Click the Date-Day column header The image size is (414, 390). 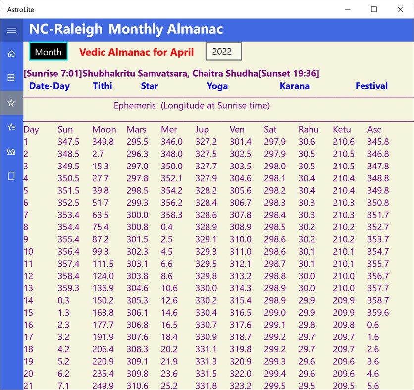(50, 86)
